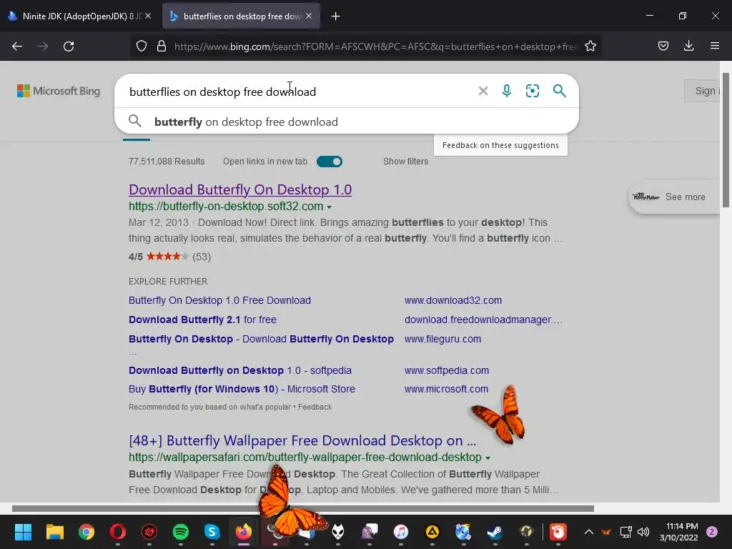Search using voice microphone icon

(507, 91)
